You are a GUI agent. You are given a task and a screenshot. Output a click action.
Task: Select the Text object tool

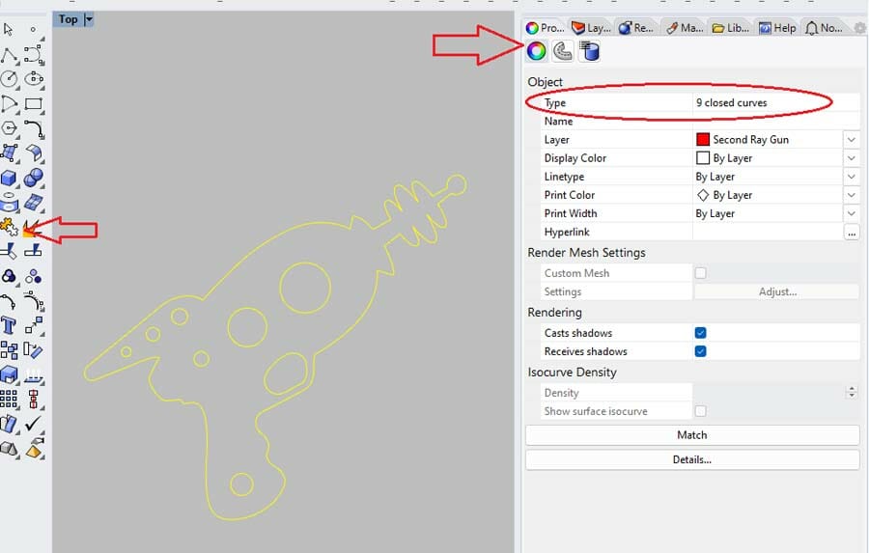click(9, 326)
